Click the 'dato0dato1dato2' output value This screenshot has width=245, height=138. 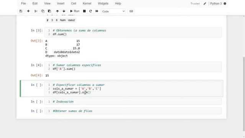click(x=67, y=52)
